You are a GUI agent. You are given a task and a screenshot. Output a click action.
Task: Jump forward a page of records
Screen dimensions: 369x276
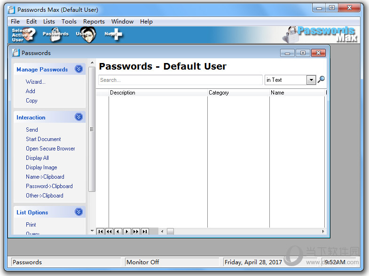point(136,231)
